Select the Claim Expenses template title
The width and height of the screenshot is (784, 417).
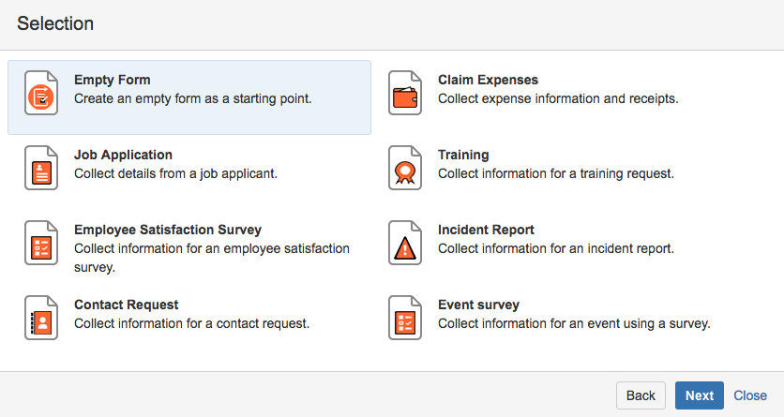488,80
